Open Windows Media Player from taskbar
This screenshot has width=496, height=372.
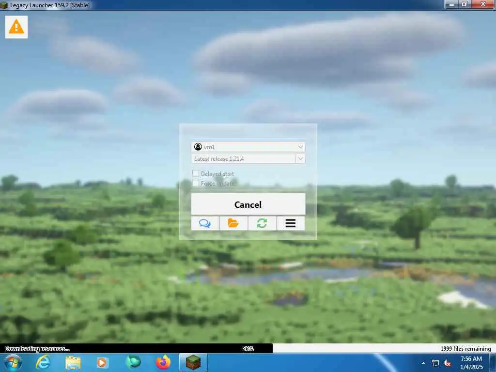coord(102,362)
